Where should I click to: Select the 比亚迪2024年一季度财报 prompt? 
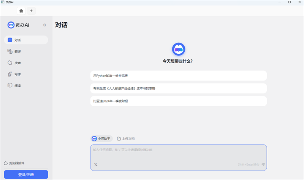(x=178, y=101)
